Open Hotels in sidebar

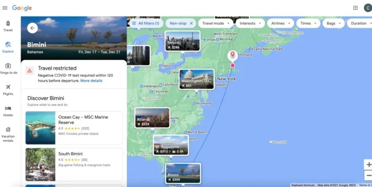[8, 111]
